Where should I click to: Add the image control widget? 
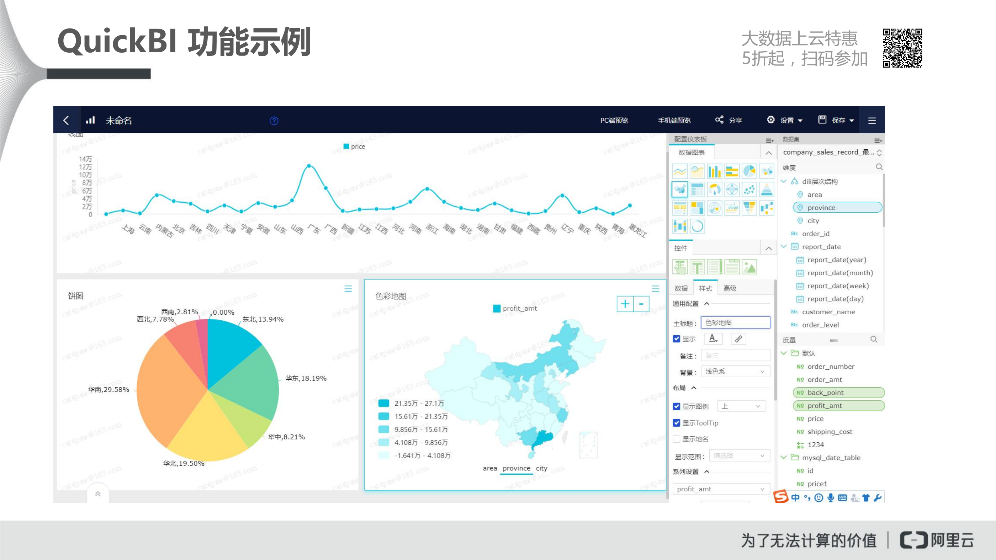749,267
